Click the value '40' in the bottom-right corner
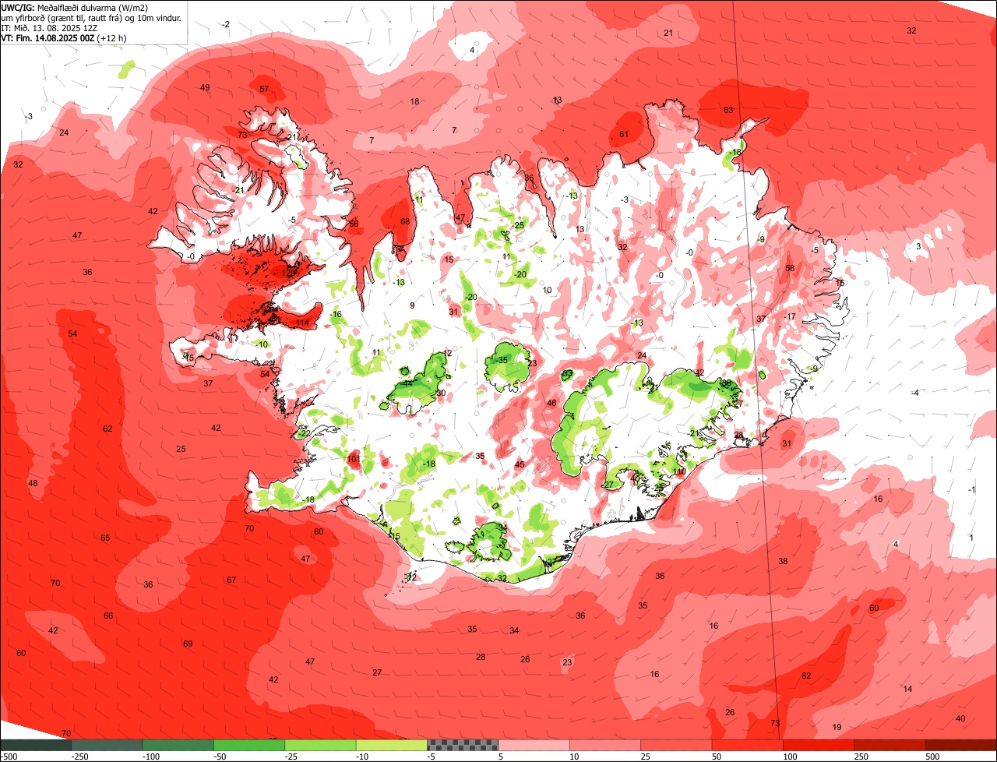Image resolution: width=997 pixels, height=762 pixels. 960,718
